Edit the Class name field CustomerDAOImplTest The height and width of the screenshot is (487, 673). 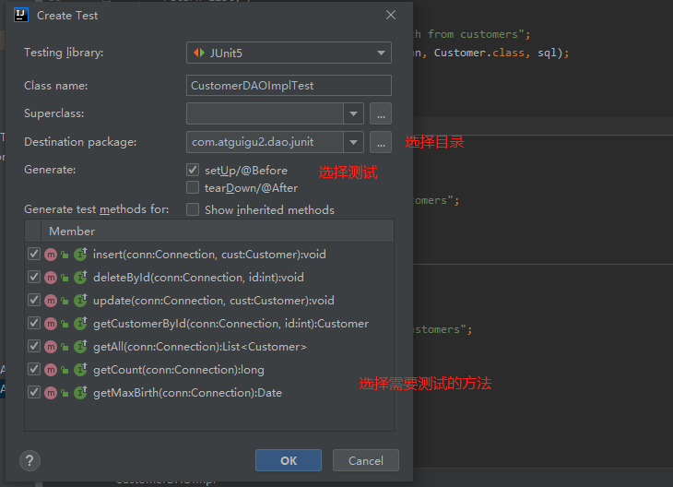[289, 86]
